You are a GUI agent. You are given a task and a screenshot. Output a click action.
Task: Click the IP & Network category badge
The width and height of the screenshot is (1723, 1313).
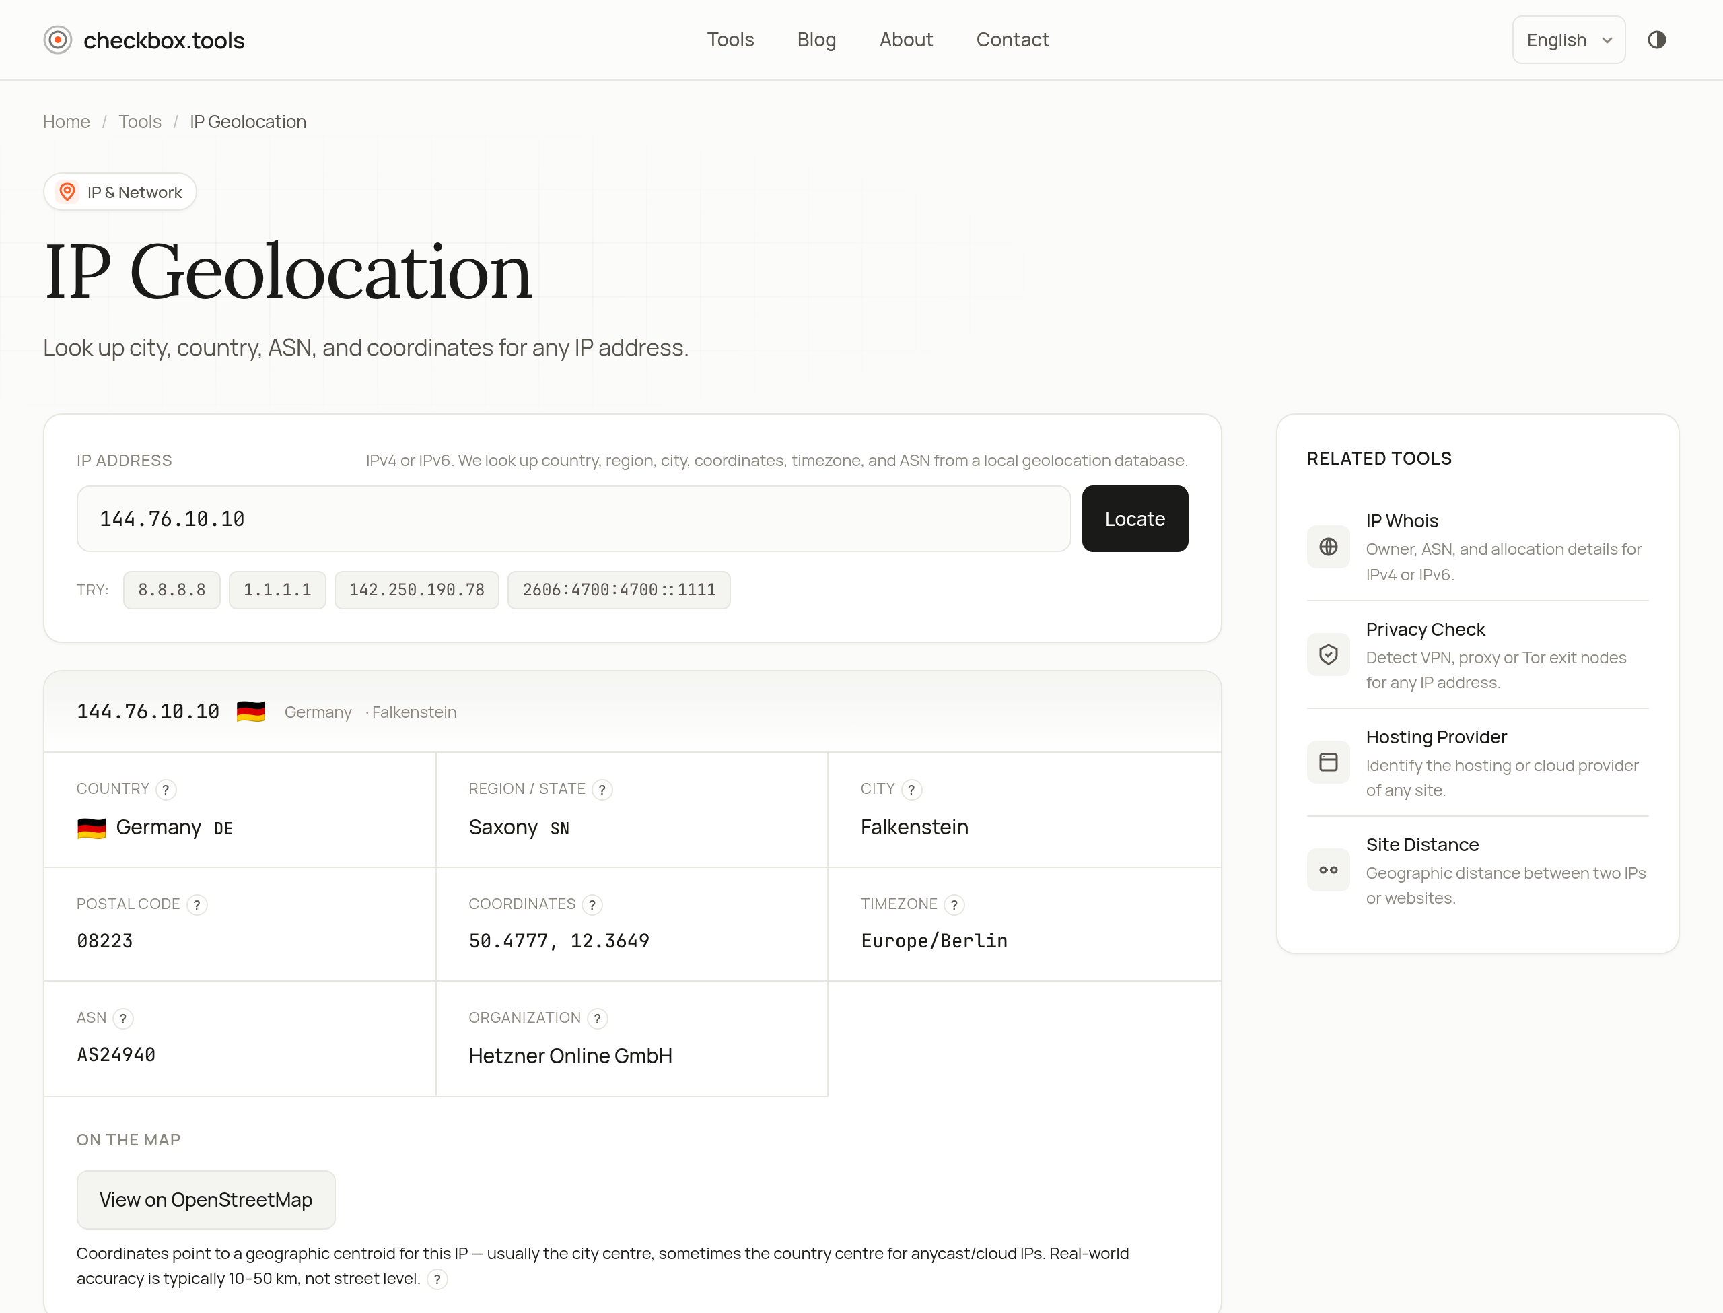(x=120, y=191)
